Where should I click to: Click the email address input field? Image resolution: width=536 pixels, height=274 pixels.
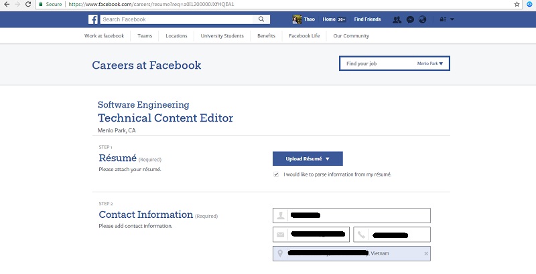coord(311,235)
